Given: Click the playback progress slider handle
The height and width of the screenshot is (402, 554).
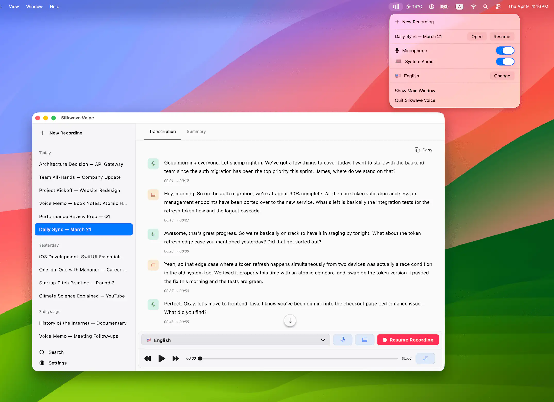Looking at the screenshot, I should (x=200, y=358).
